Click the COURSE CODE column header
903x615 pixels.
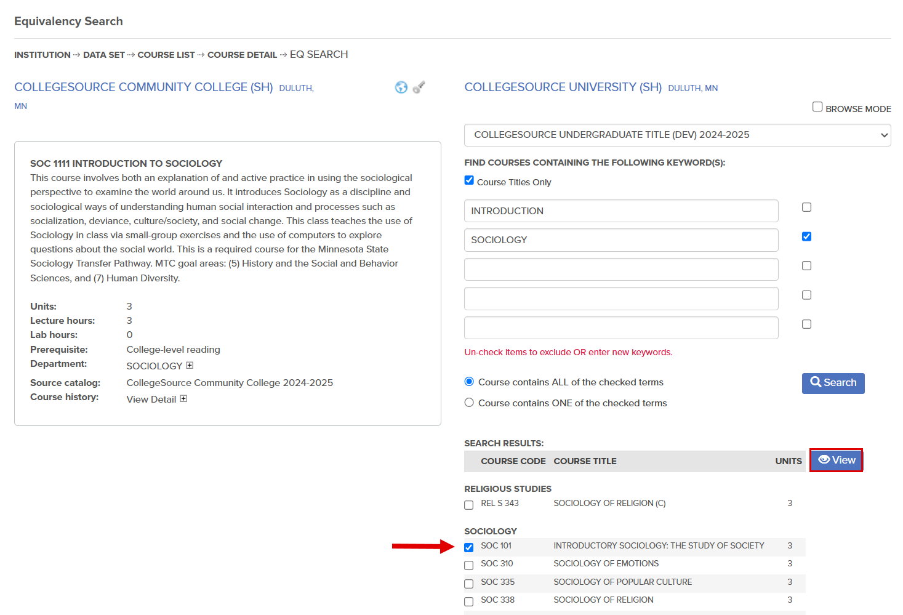tap(513, 461)
